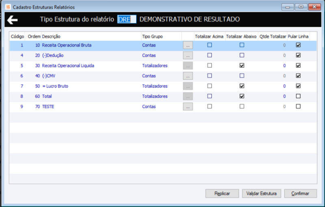Click the Totalizar Acima column header
The image size is (325, 207).
click(209, 37)
